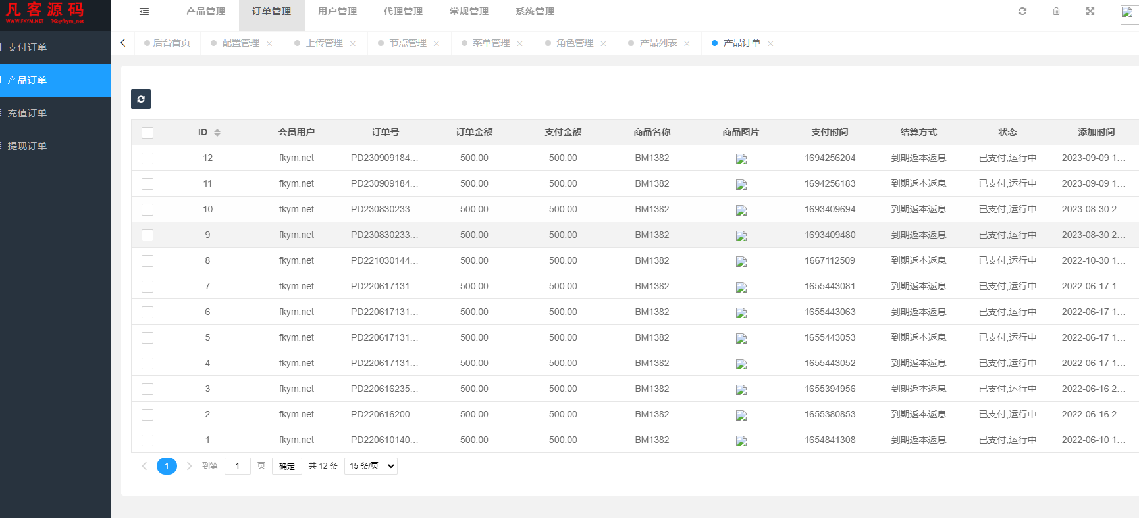Close the 产品列表 tab via its X icon
This screenshot has height=518, width=1139.
687,43
